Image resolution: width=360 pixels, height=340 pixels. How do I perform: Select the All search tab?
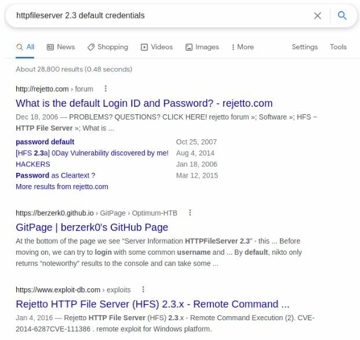[x=25, y=47]
